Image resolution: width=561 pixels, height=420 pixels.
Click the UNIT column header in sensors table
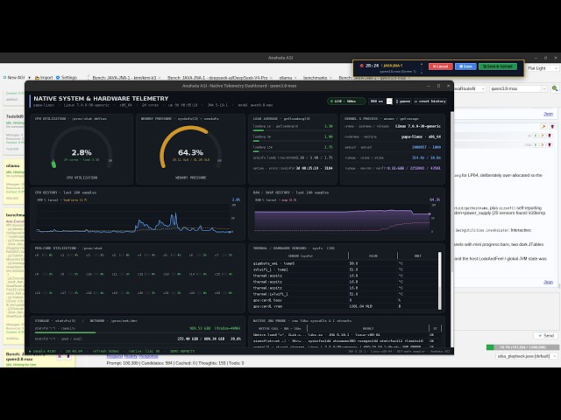[x=417, y=256]
